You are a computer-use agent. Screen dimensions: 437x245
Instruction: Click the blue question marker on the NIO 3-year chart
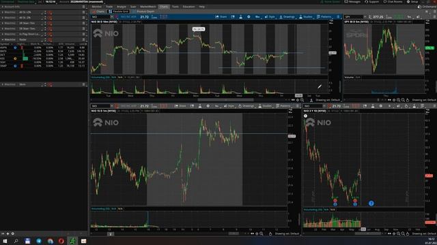(x=371, y=203)
